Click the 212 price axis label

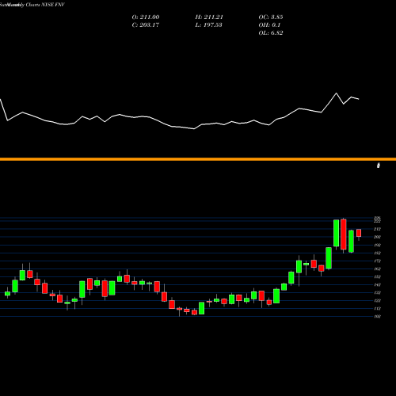[377, 229]
